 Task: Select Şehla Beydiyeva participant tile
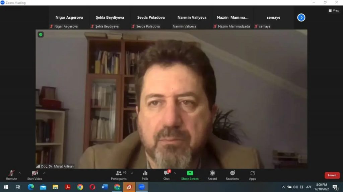coord(110,18)
